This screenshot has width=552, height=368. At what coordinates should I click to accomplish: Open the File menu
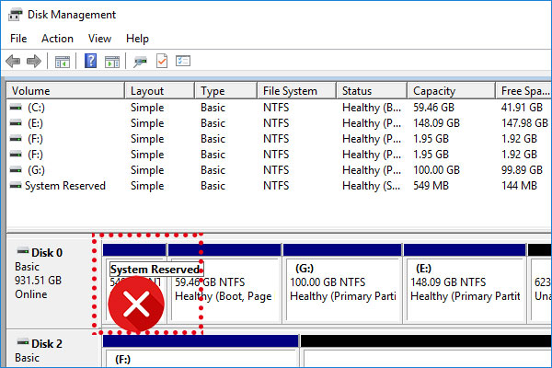tap(18, 39)
